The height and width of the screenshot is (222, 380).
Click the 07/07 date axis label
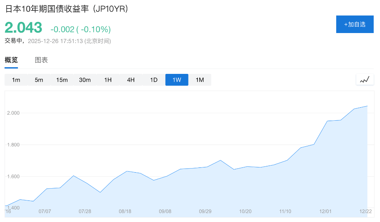click(45, 211)
